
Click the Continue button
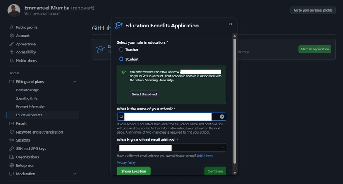[215, 171]
